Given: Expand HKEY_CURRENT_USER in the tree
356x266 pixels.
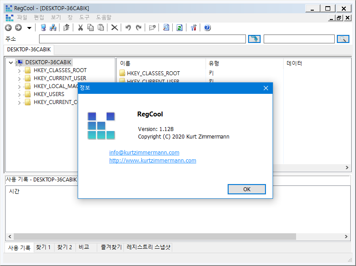Looking at the screenshot, I should [19, 79].
